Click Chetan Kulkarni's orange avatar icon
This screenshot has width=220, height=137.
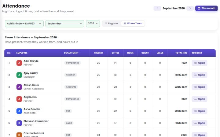(19, 135)
